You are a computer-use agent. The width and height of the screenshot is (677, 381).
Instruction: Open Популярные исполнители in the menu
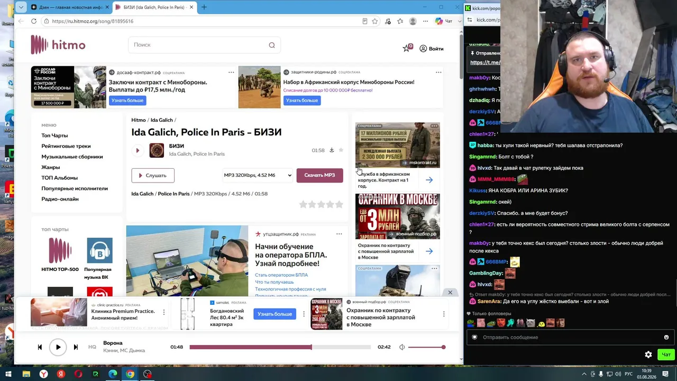click(75, 188)
